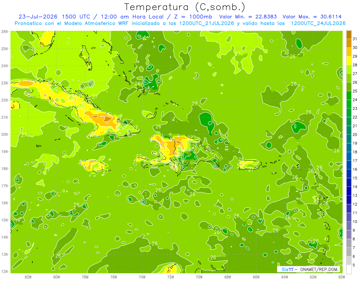Screen dimensions: 363x281
Task: Click the 80W longitude axis label
Action: click(x=57, y=276)
